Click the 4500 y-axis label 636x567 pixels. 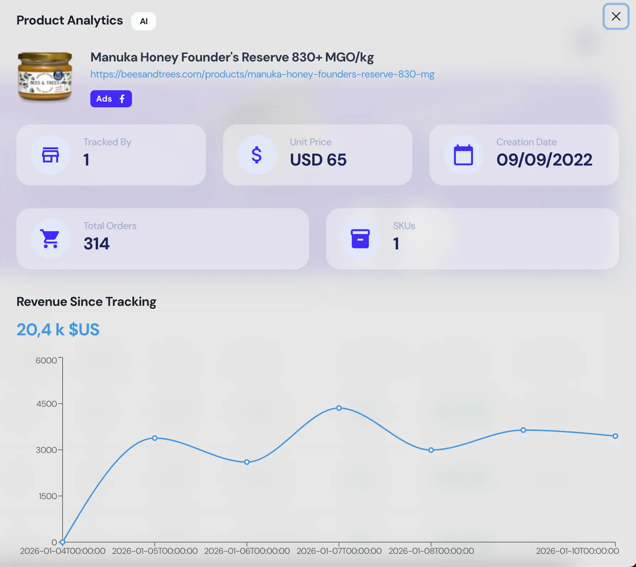coord(47,404)
